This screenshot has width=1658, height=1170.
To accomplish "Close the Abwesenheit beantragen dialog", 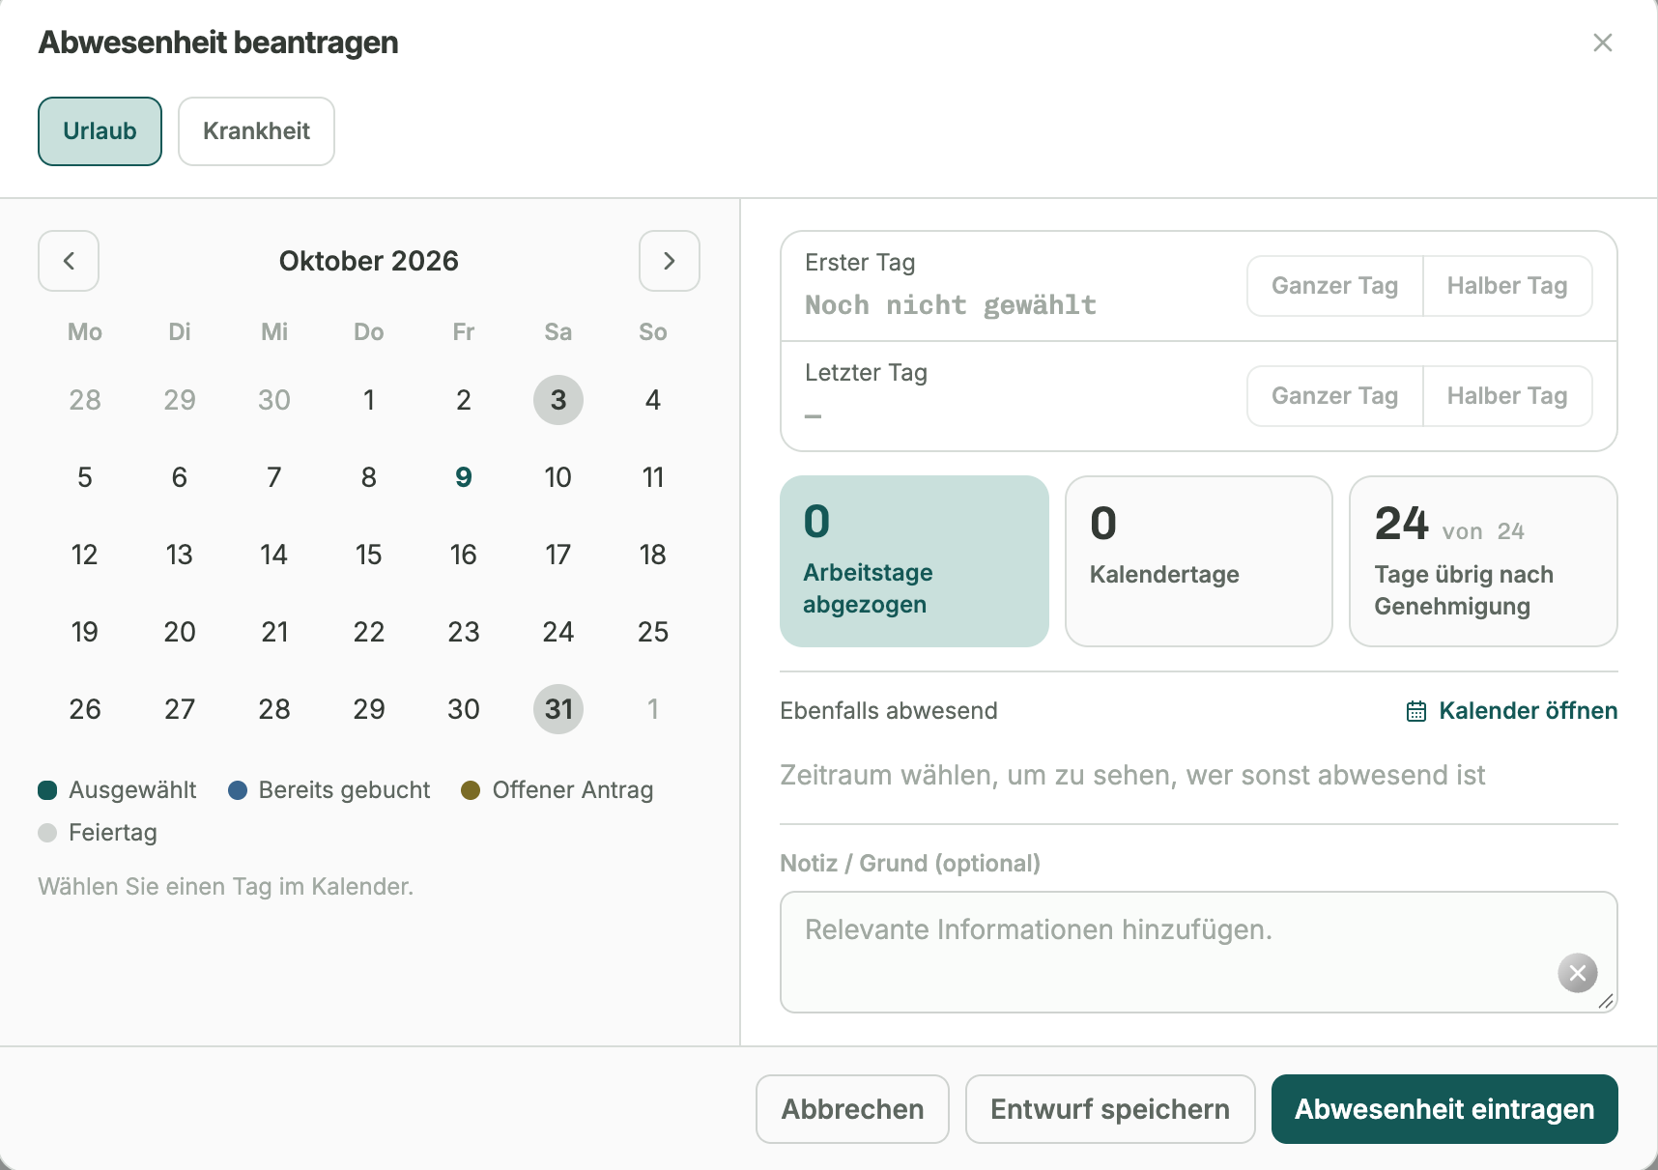I will 1603,43.
